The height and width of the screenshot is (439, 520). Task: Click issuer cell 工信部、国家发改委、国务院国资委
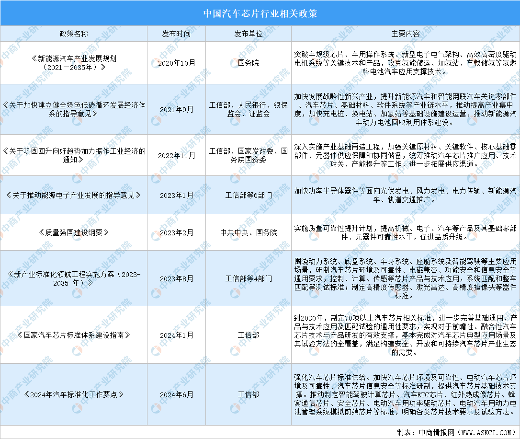pyautogui.click(x=249, y=155)
